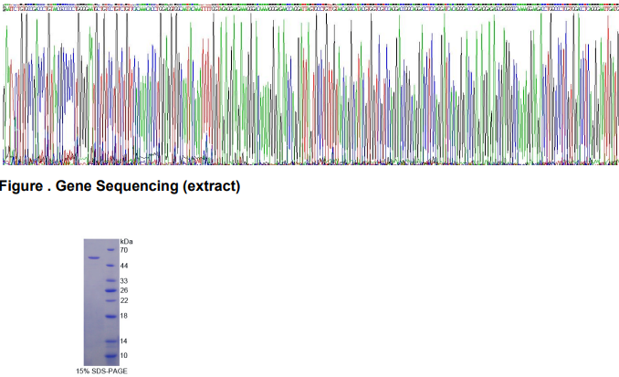Click the 'Gene Sequencing (extract)' figure caption
619x377 pixels.
click(121, 187)
